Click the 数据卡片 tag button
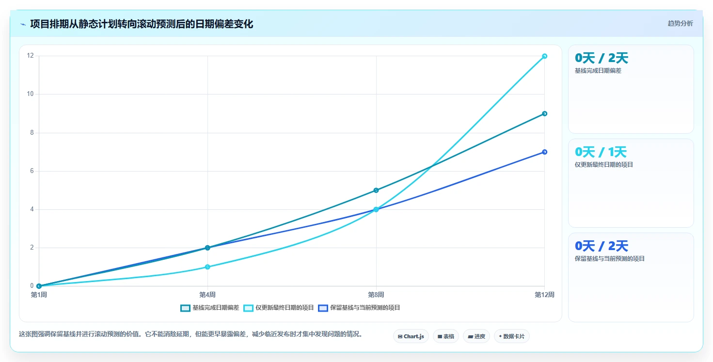Screen dimensions: 713x362 click(x=511, y=336)
